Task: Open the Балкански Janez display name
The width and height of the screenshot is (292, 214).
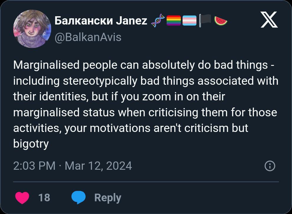Action: click(x=101, y=21)
